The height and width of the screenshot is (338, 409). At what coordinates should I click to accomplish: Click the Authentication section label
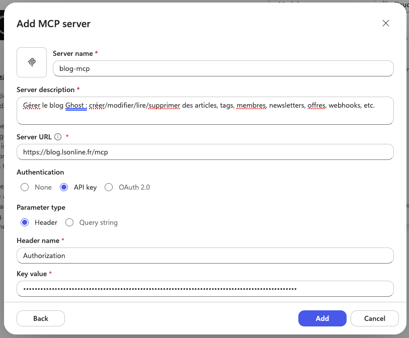tap(40, 172)
